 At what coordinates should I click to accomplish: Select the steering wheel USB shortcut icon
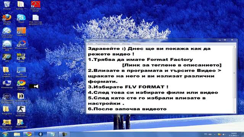7,98
